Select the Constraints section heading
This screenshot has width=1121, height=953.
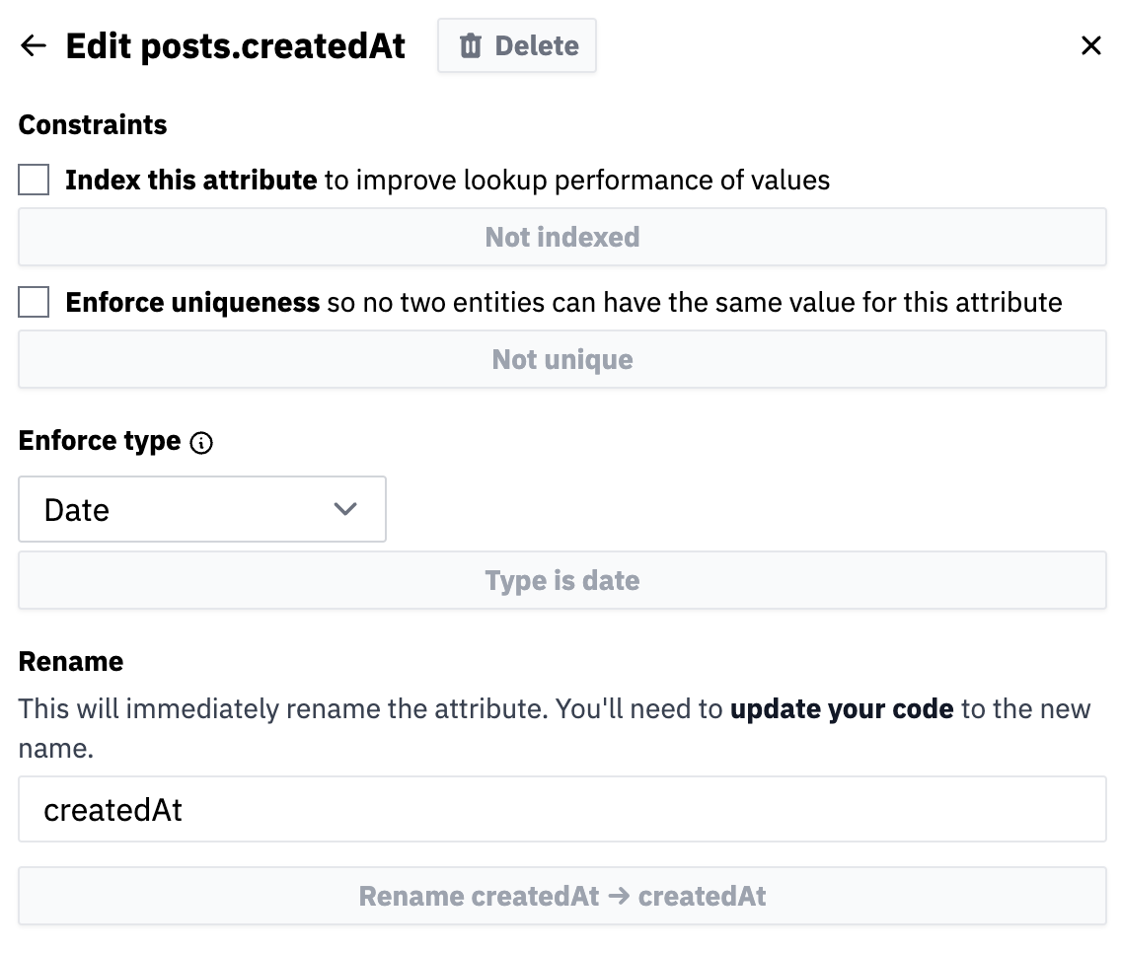pos(93,125)
